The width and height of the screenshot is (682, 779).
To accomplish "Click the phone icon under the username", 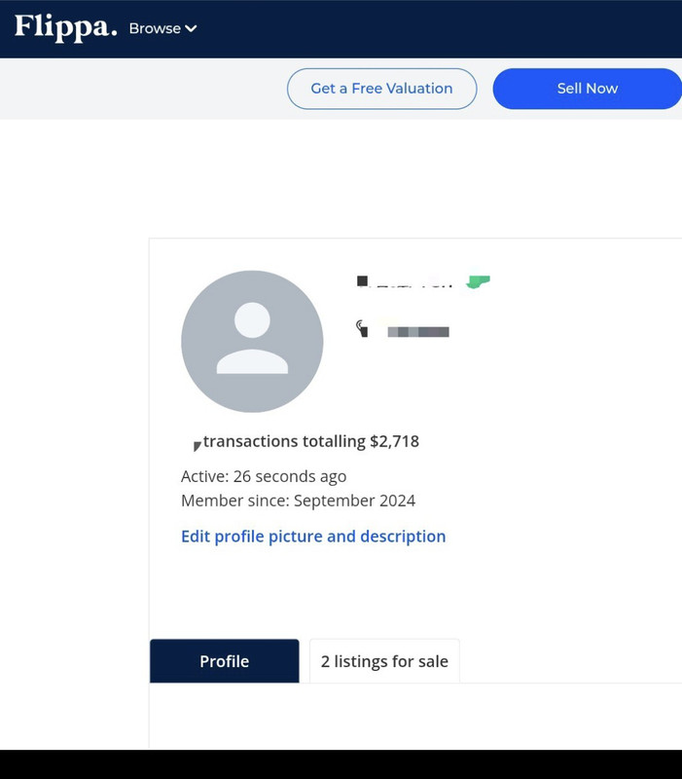I will coord(362,328).
